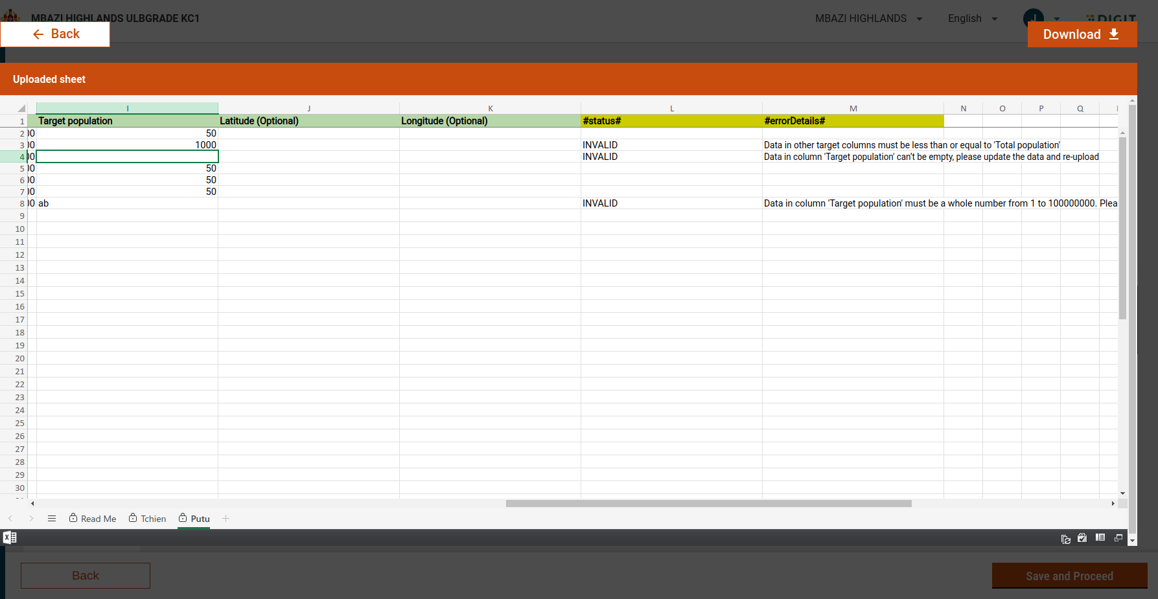The image size is (1158, 599).
Task: Select row 8 header
Action: [19, 203]
